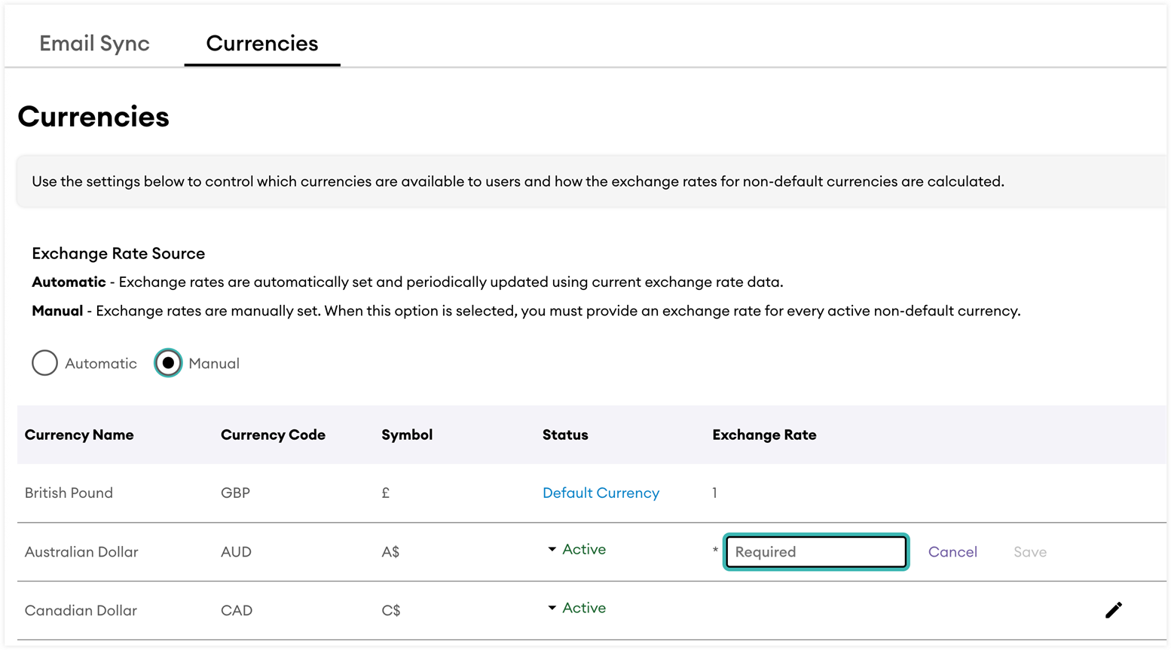Screen dimensions: 1171x650
Task: Click the Currencies page heading
Action: (93, 117)
